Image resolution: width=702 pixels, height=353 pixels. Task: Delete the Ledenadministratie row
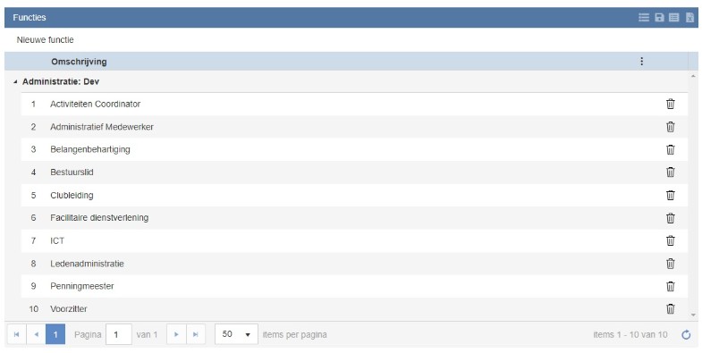(x=670, y=264)
